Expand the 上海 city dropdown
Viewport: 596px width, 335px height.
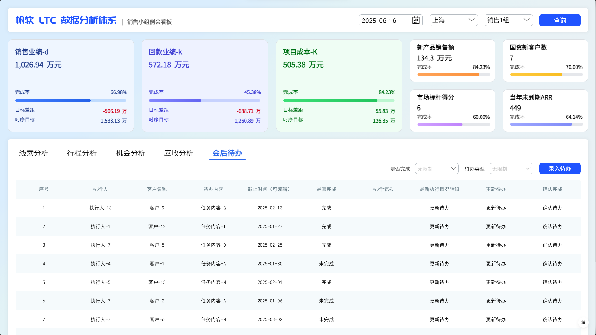(454, 20)
